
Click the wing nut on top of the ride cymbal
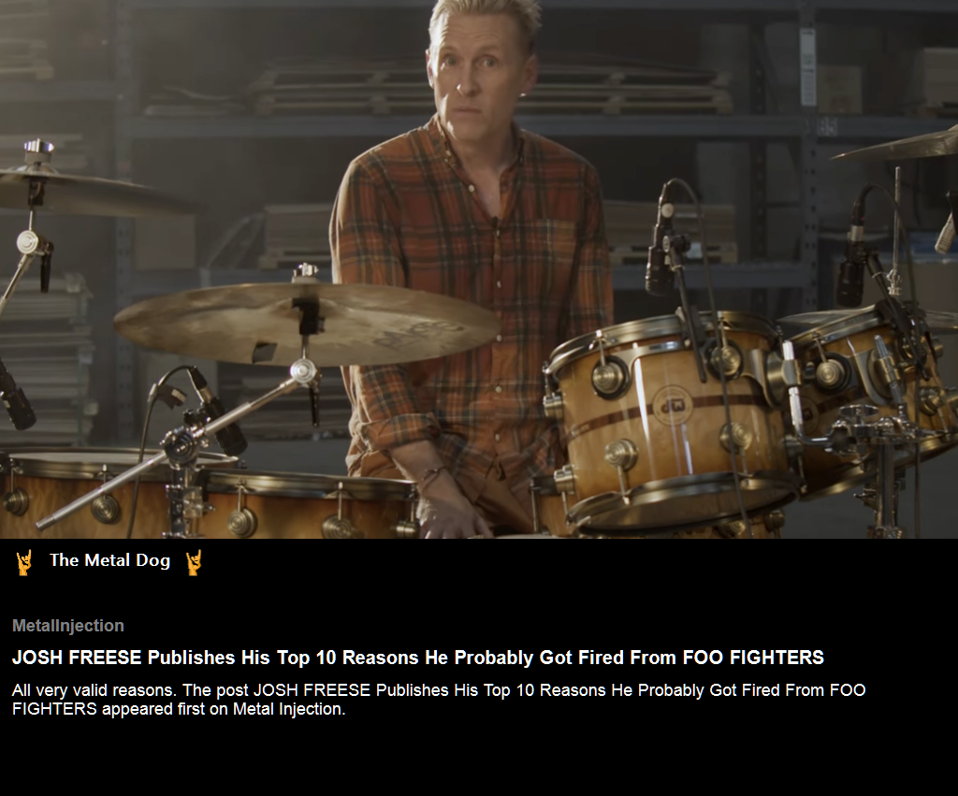304,271
